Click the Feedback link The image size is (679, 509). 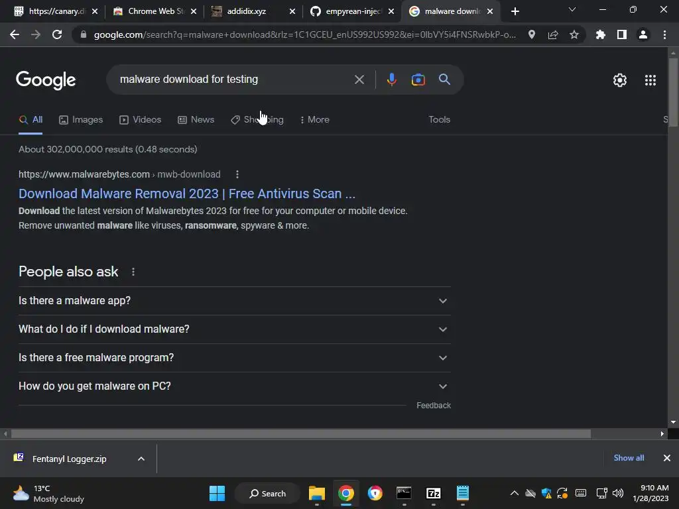pyautogui.click(x=434, y=406)
